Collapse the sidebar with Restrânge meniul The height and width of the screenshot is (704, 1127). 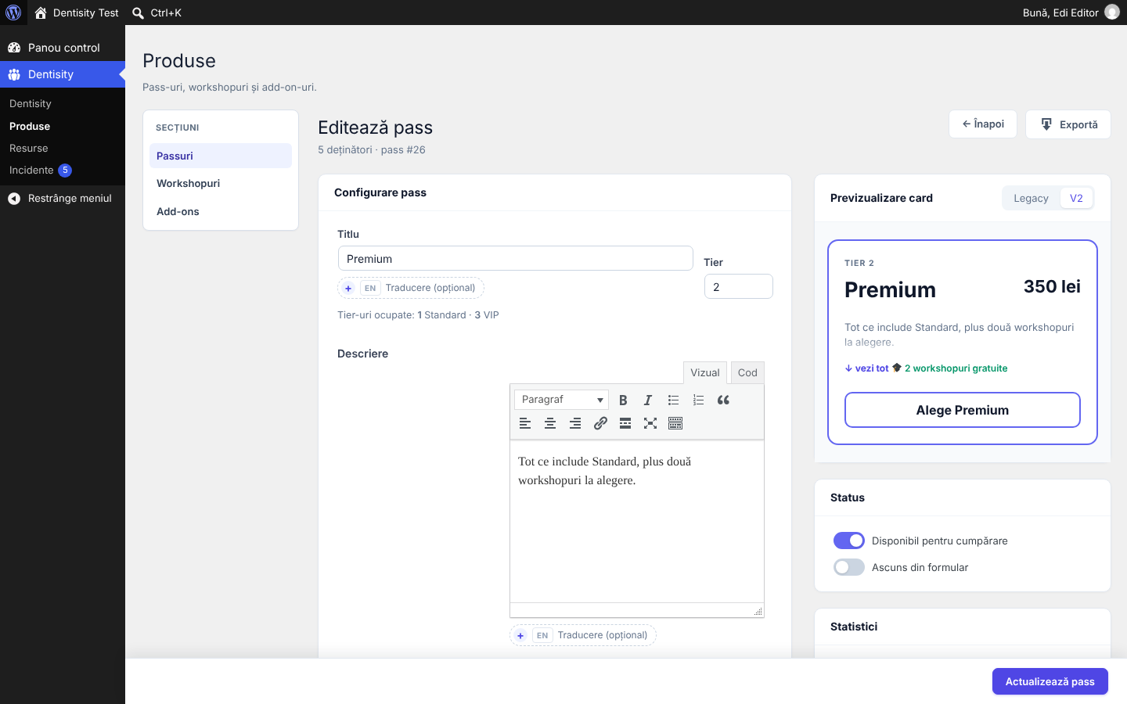(63, 199)
